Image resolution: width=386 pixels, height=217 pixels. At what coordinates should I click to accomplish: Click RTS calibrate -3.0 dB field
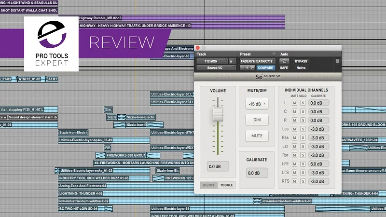318,181
